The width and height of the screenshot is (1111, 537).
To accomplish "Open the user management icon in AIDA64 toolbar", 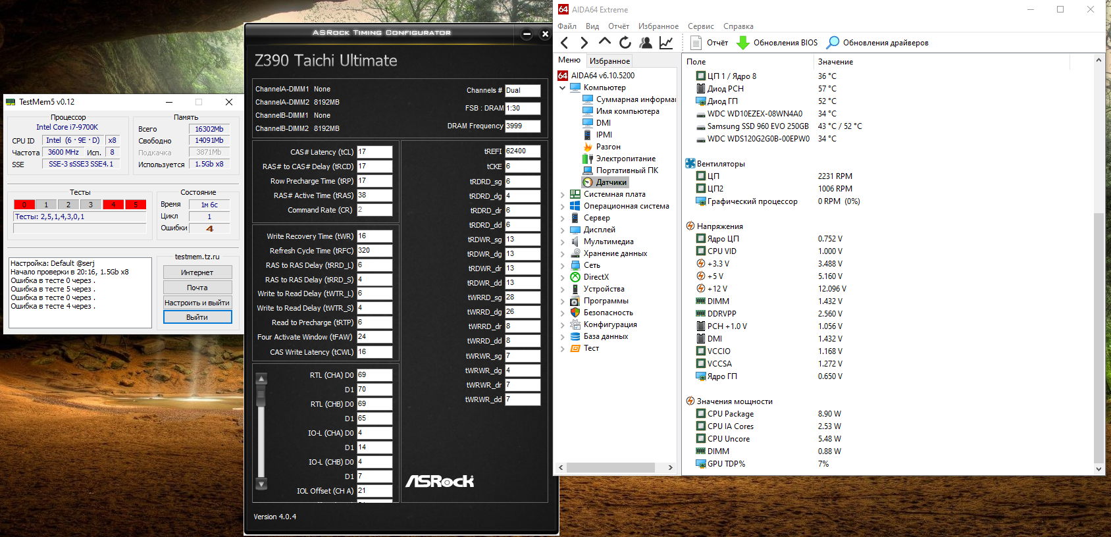I will [646, 43].
